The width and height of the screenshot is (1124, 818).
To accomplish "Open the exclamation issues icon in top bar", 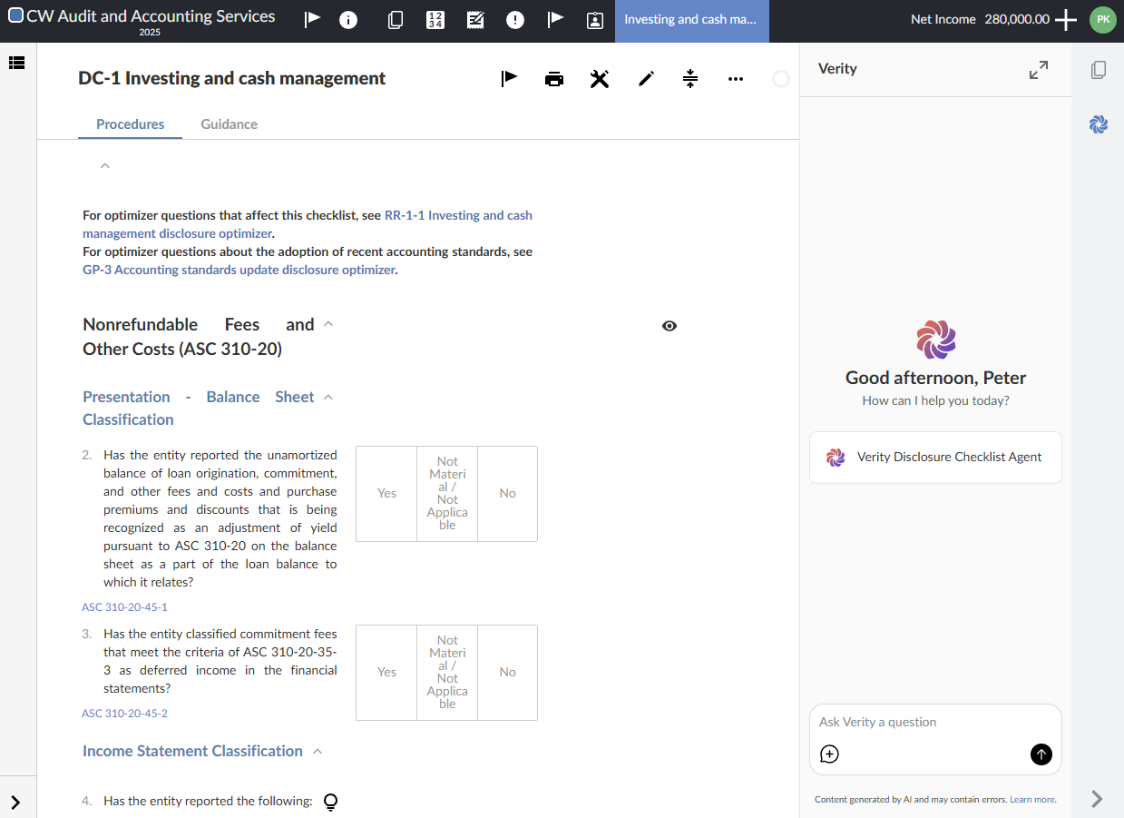I will [x=515, y=20].
